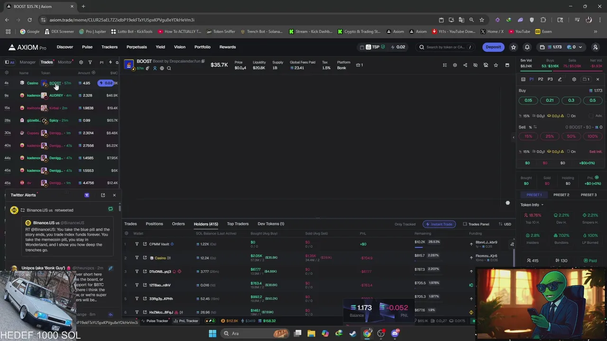
Task: Filter Casino wallet row funnel icon
Action: (x=137, y=258)
